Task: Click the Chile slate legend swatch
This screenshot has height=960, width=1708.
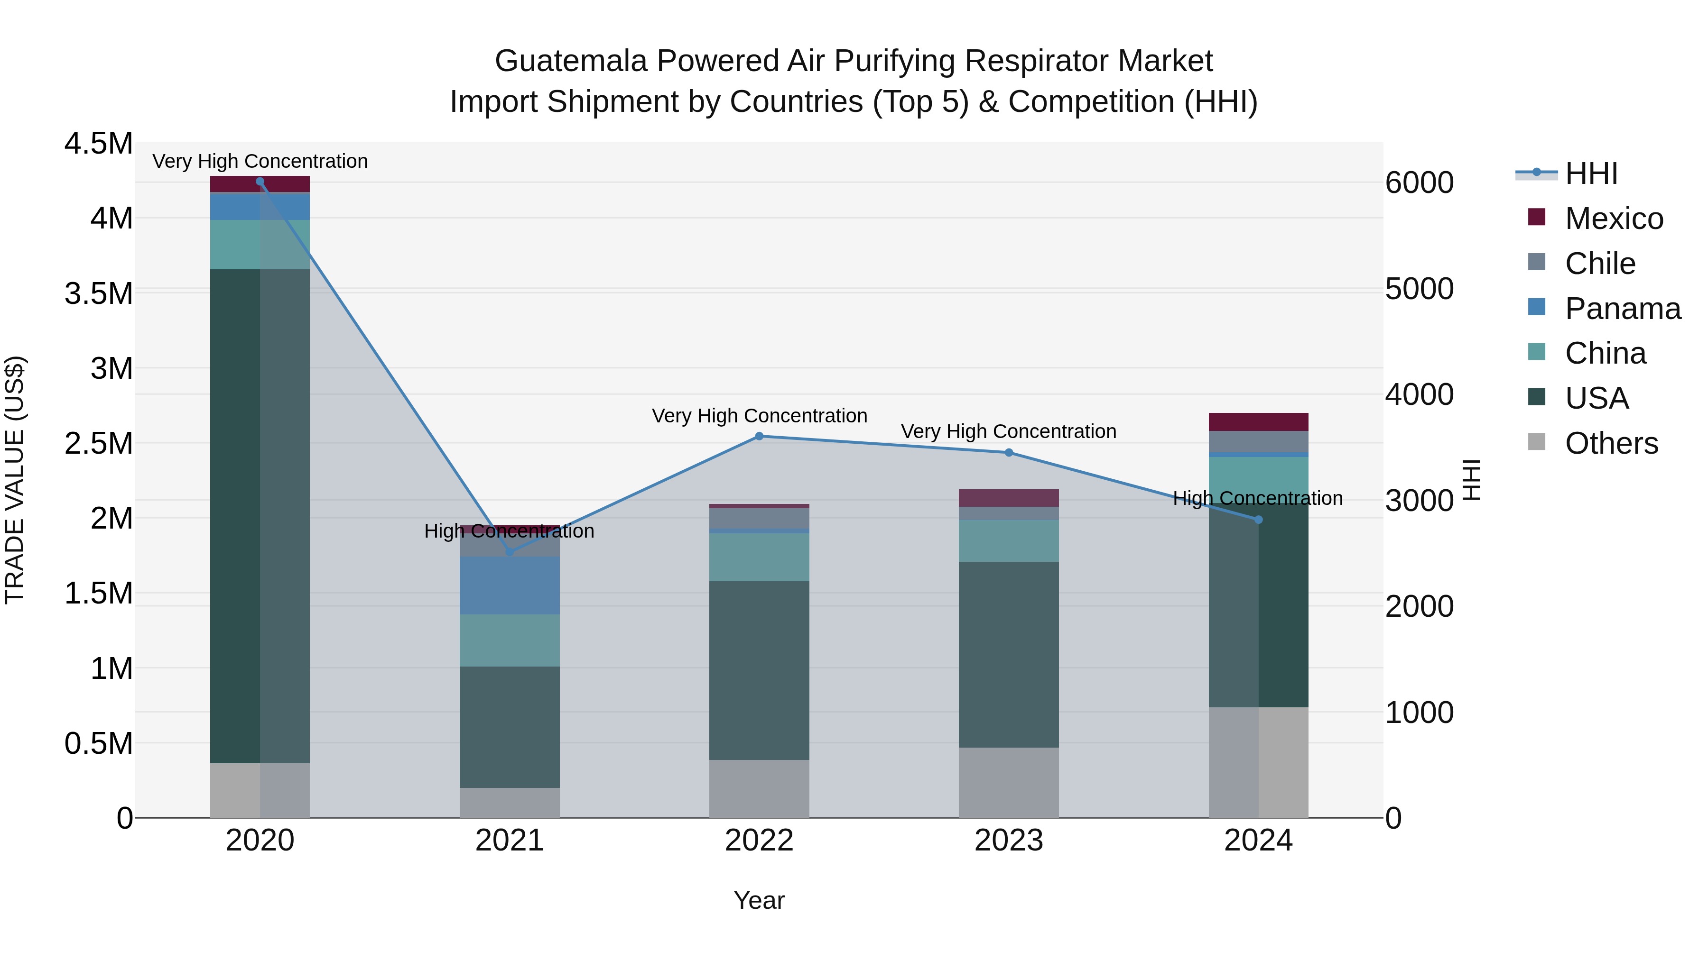Action: 1536,262
